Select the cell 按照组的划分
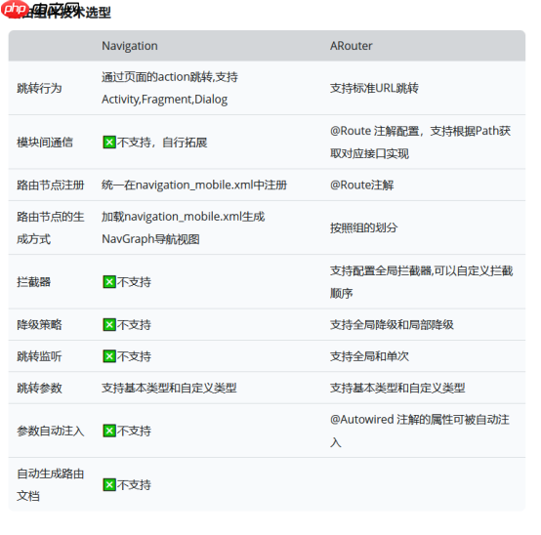This screenshot has height=535, width=541. (x=364, y=227)
